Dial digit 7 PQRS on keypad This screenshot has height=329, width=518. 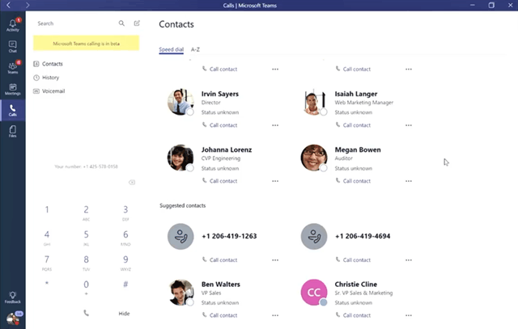(x=47, y=263)
